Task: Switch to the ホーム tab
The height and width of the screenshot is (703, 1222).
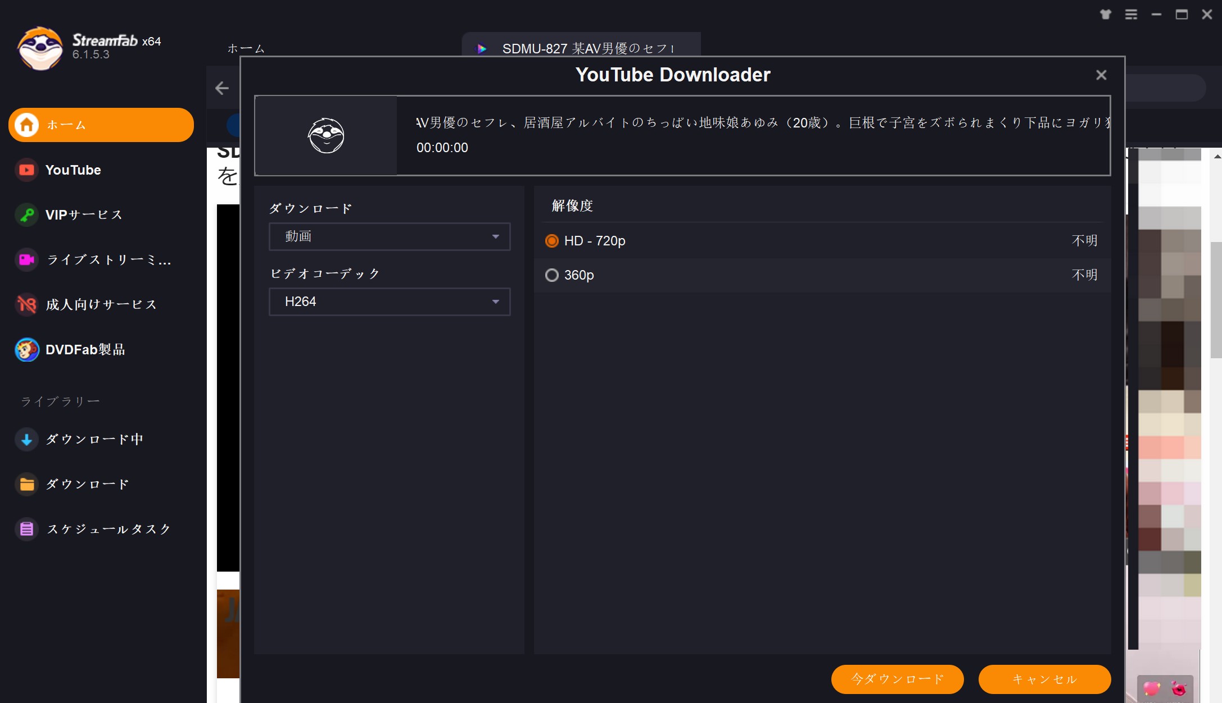Action: click(246, 48)
